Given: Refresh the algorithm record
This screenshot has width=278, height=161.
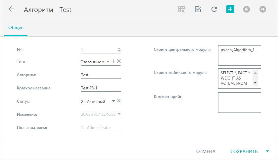Looking at the screenshot, I should [x=214, y=9].
